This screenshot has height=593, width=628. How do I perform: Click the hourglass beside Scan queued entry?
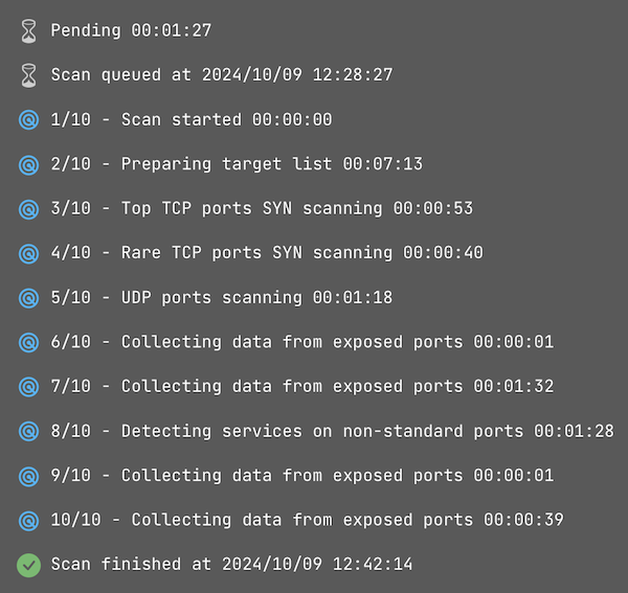(28, 74)
